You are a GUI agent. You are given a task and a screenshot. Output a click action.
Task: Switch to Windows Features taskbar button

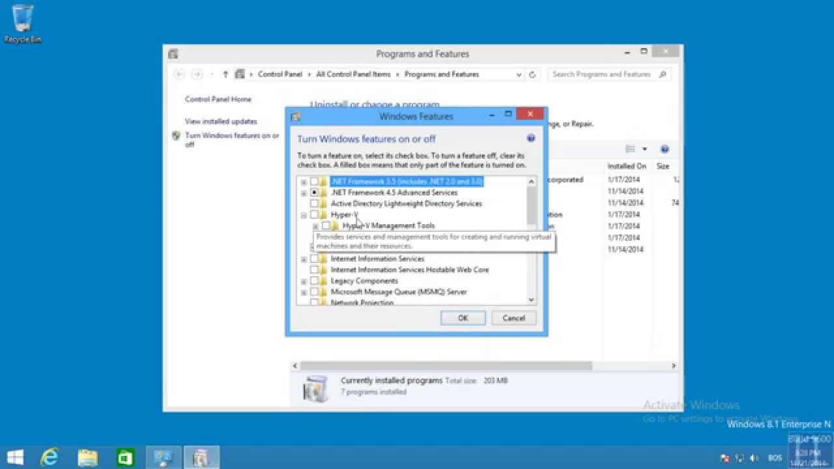[201, 457]
